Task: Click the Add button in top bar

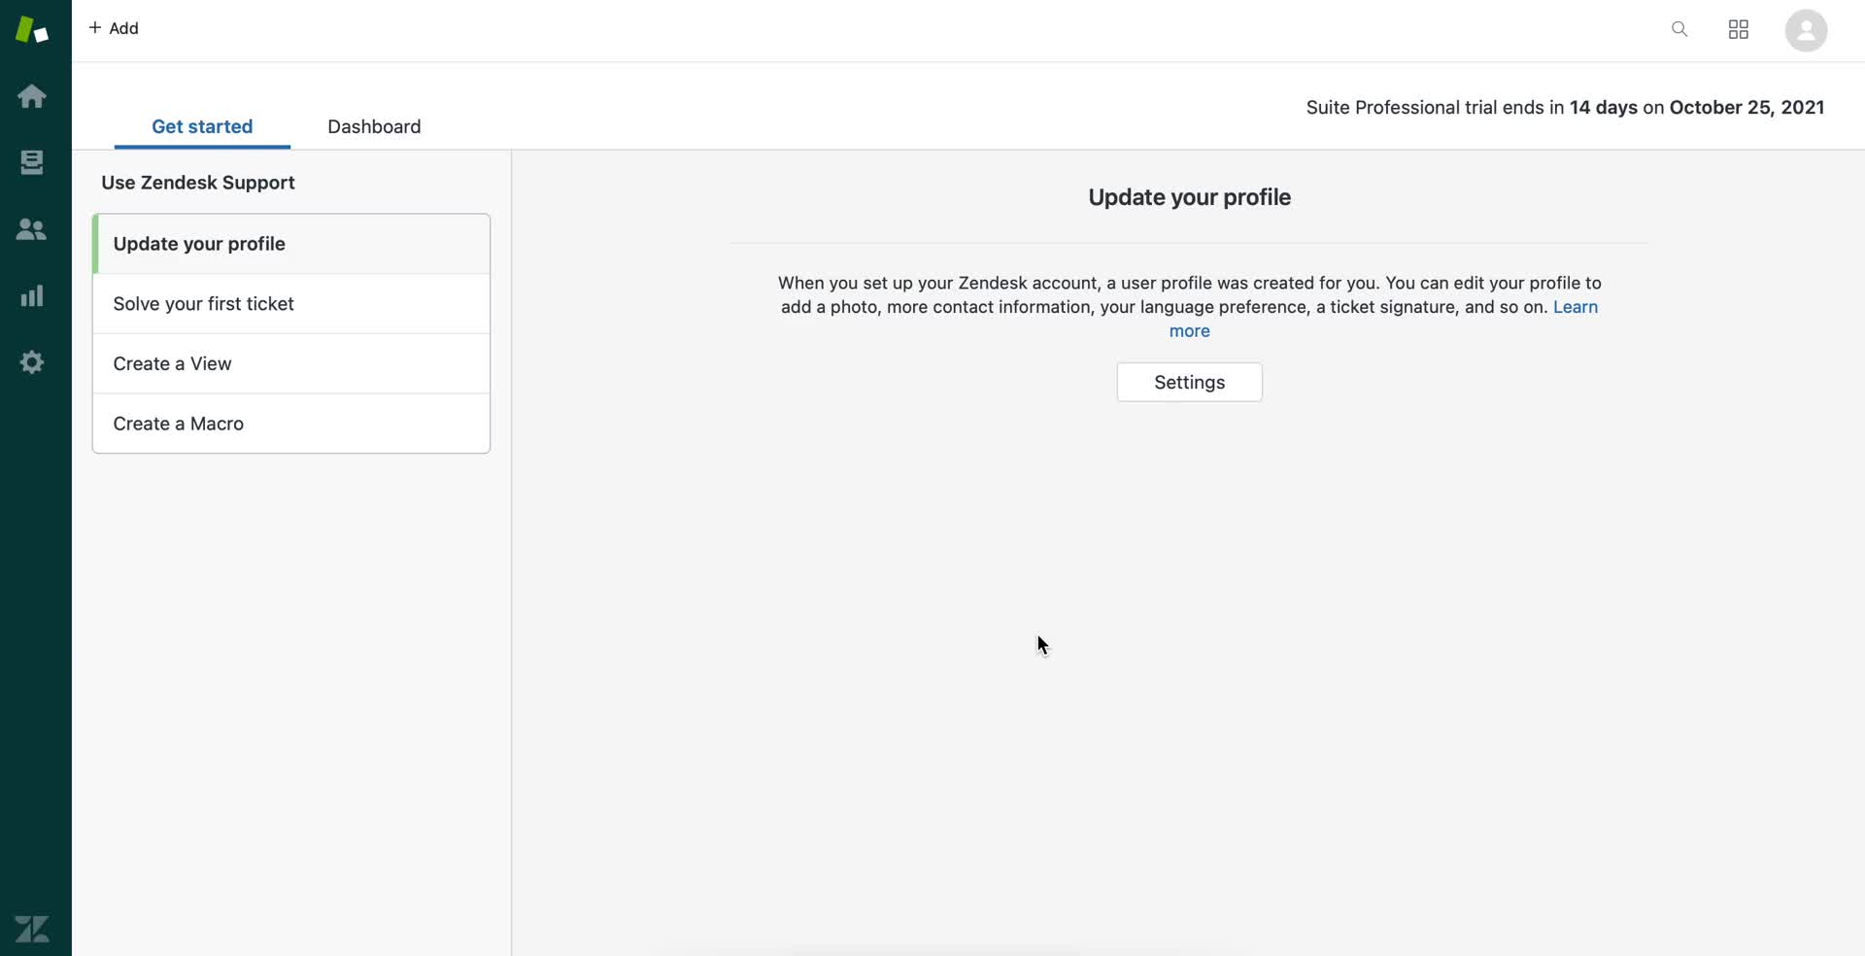Action: click(114, 28)
